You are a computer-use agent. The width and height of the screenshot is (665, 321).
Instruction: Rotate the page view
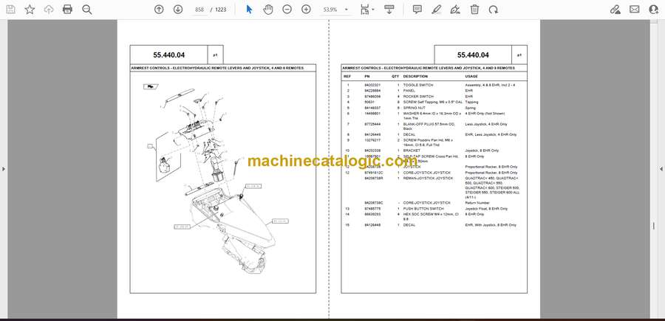[x=493, y=10]
